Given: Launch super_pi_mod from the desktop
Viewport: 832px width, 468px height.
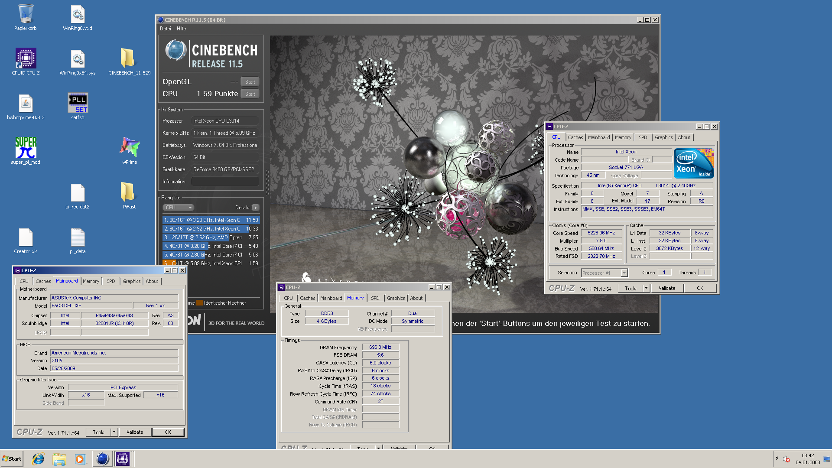Looking at the screenshot, I should (x=26, y=151).
